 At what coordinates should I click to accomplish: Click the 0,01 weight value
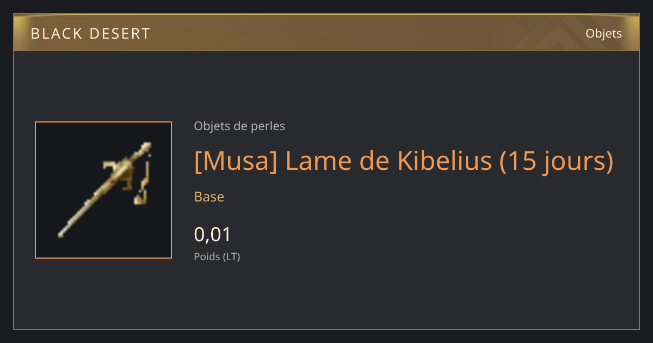tap(213, 235)
